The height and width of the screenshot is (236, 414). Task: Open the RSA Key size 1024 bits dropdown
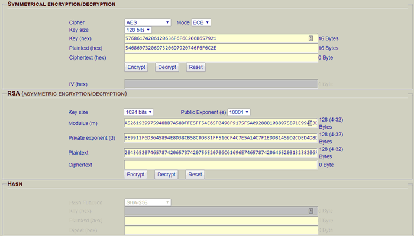click(139, 112)
